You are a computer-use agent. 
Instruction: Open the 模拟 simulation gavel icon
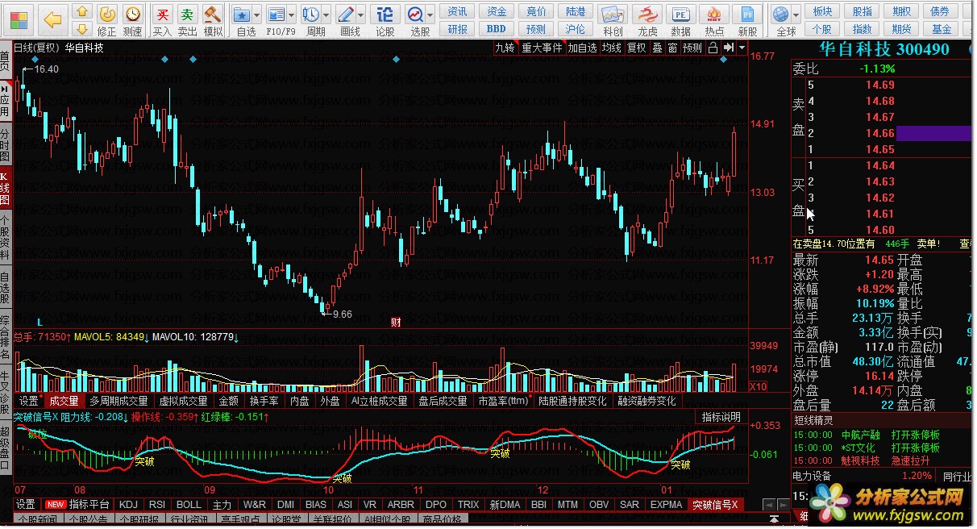pos(213,14)
